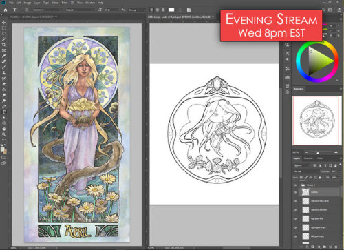Image resolution: width=344 pixels, height=250 pixels.
Task: Open the Edit Toolbar three-dots button
Action: point(3,140)
